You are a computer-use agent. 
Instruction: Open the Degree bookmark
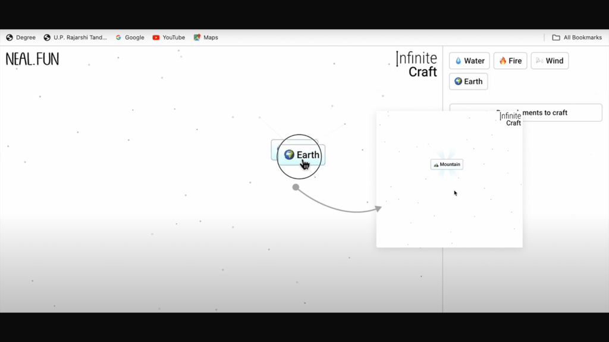pos(21,37)
